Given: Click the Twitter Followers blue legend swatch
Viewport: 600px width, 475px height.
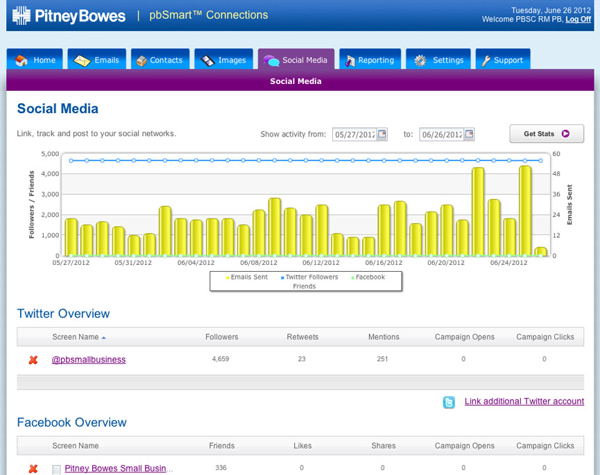Looking at the screenshot, I should tap(282, 277).
